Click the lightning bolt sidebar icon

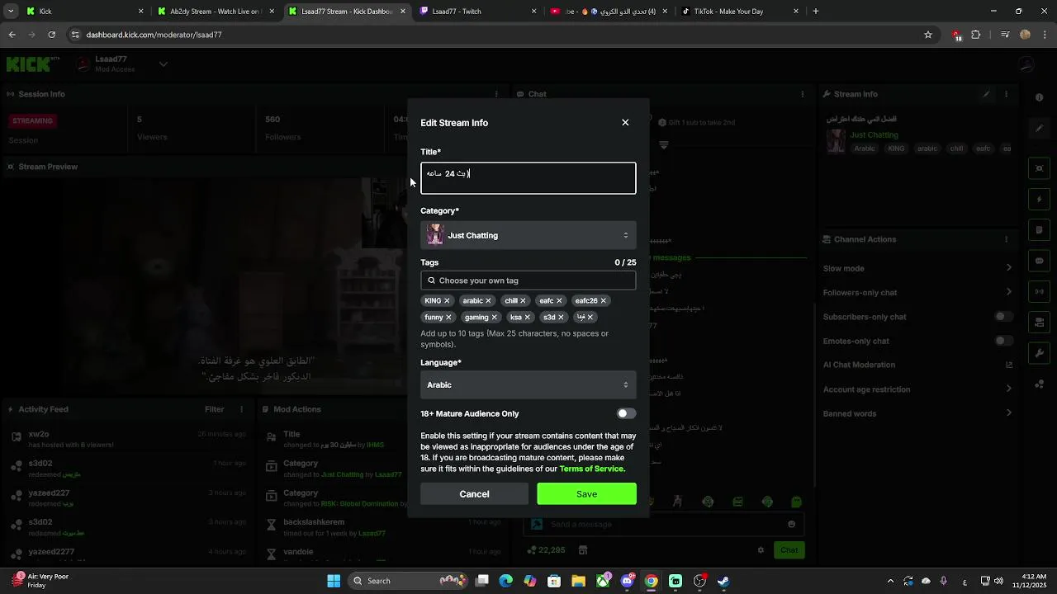[x=1040, y=200]
